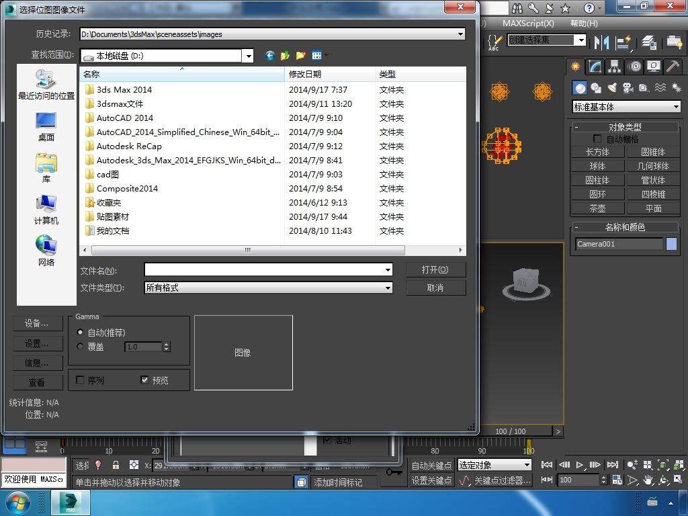
Task: Select the Zoom magnifier tool
Action: tap(632, 465)
